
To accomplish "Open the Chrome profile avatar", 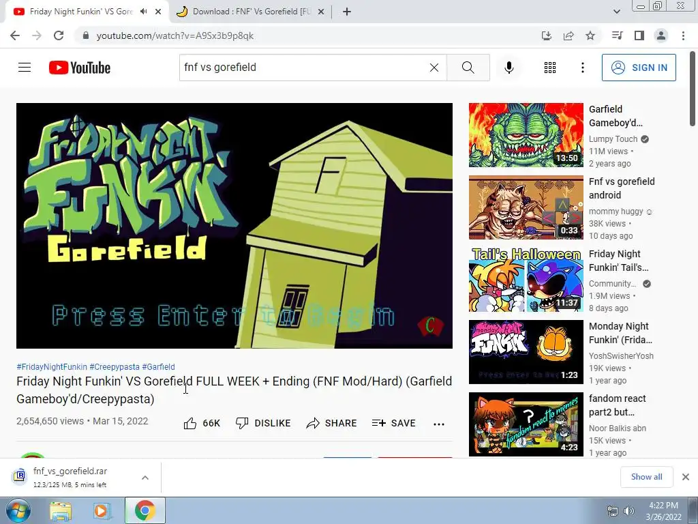I will (x=661, y=35).
